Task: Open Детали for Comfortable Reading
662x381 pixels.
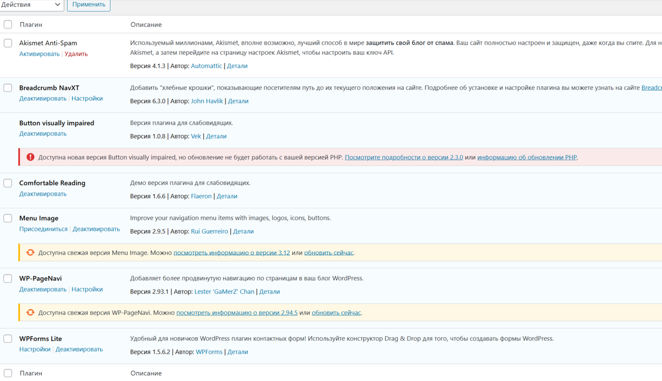Action: click(x=227, y=196)
